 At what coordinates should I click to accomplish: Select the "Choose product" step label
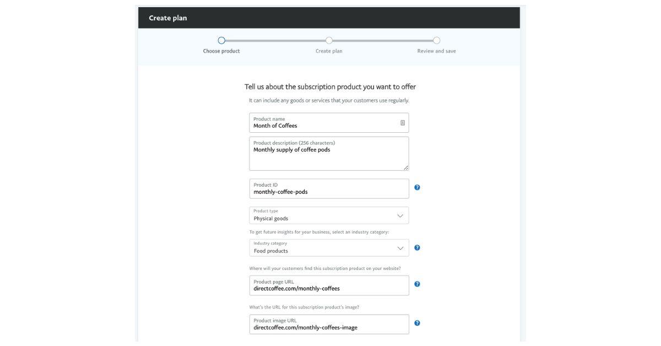click(221, 51)
